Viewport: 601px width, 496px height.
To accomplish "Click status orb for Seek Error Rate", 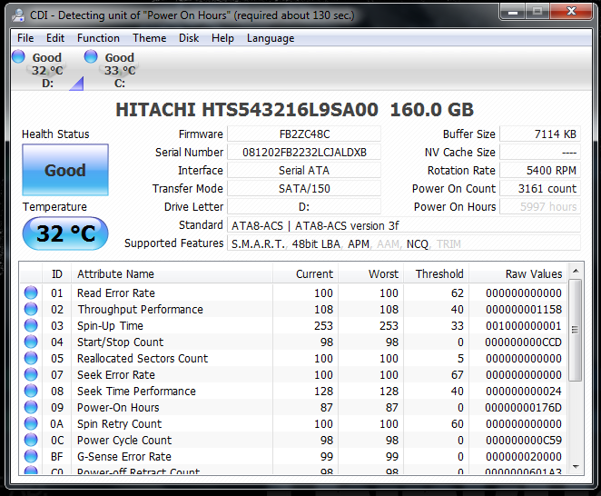I will pos(31,374).
